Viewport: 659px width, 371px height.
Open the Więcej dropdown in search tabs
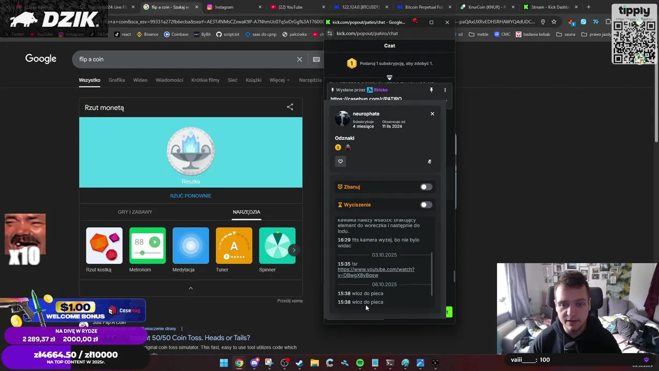tap(280, 80)
